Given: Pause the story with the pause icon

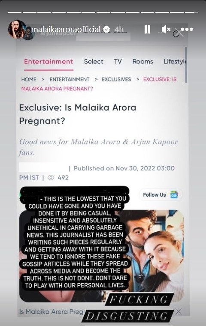Looking at the screenshot, I should [x=147, y=29].
